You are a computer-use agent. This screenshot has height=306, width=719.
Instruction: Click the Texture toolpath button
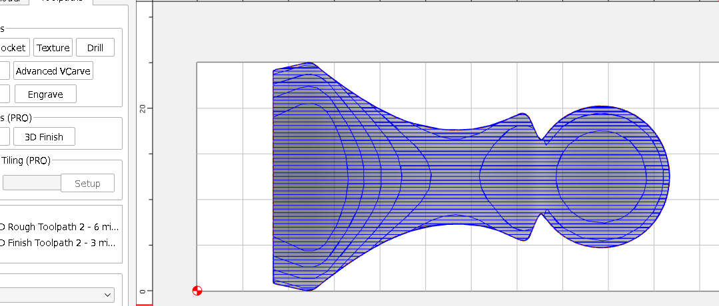tap(53, 48)
